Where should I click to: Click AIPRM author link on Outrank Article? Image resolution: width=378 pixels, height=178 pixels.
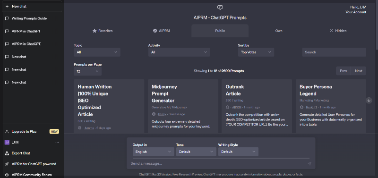point(237,107)
